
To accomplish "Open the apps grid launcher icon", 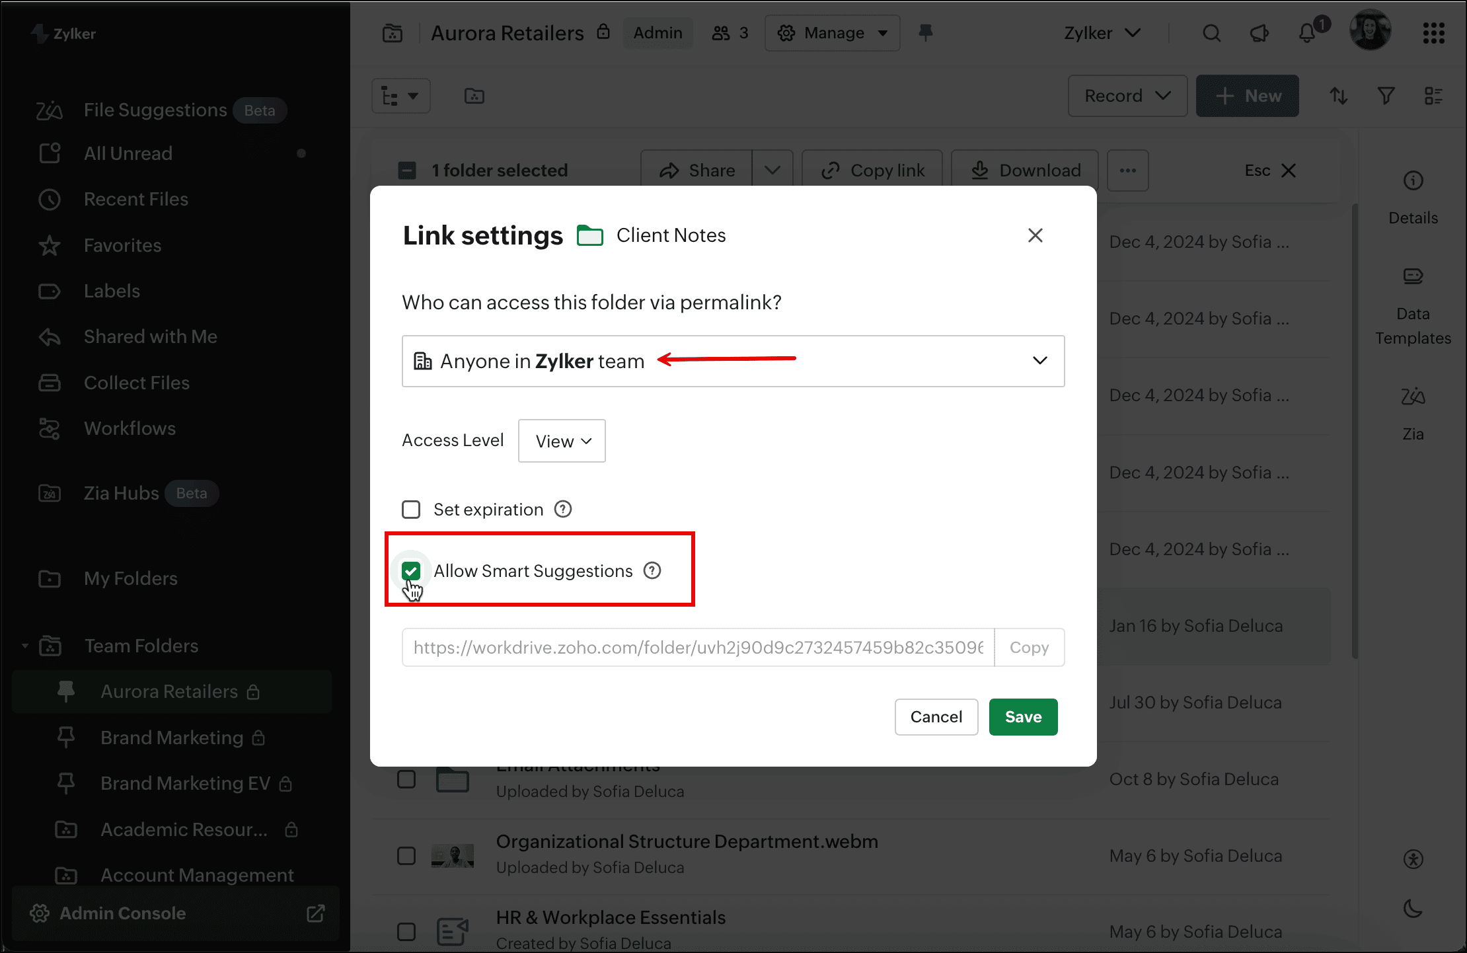I will click(x=1433, y=33).
